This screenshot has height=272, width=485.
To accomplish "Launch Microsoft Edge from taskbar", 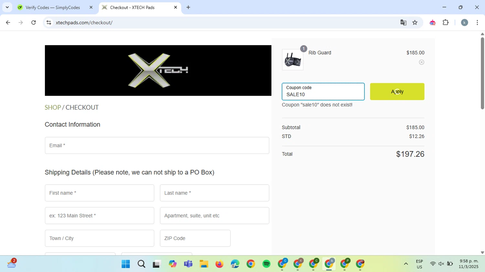I will click(x=235, y=264).
